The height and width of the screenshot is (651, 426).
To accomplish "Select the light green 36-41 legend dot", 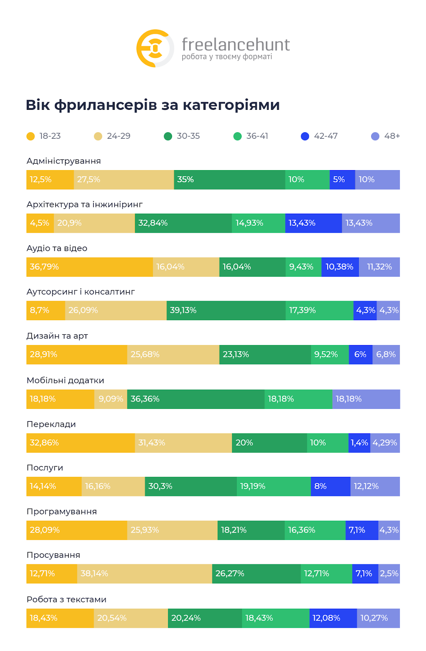I will 238,136.
